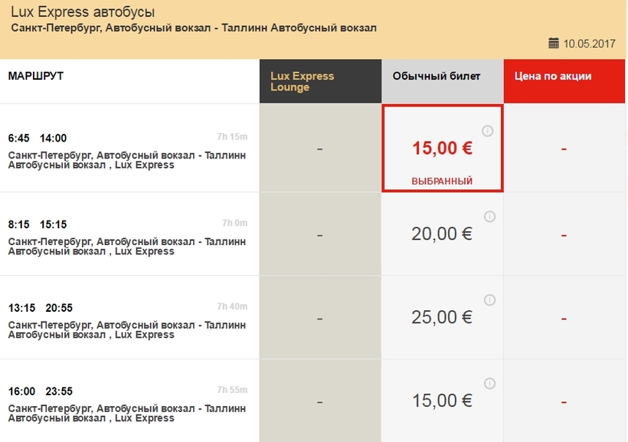Click the ВЫБРАННЫЙ label in the selected cell

[442, 181]
